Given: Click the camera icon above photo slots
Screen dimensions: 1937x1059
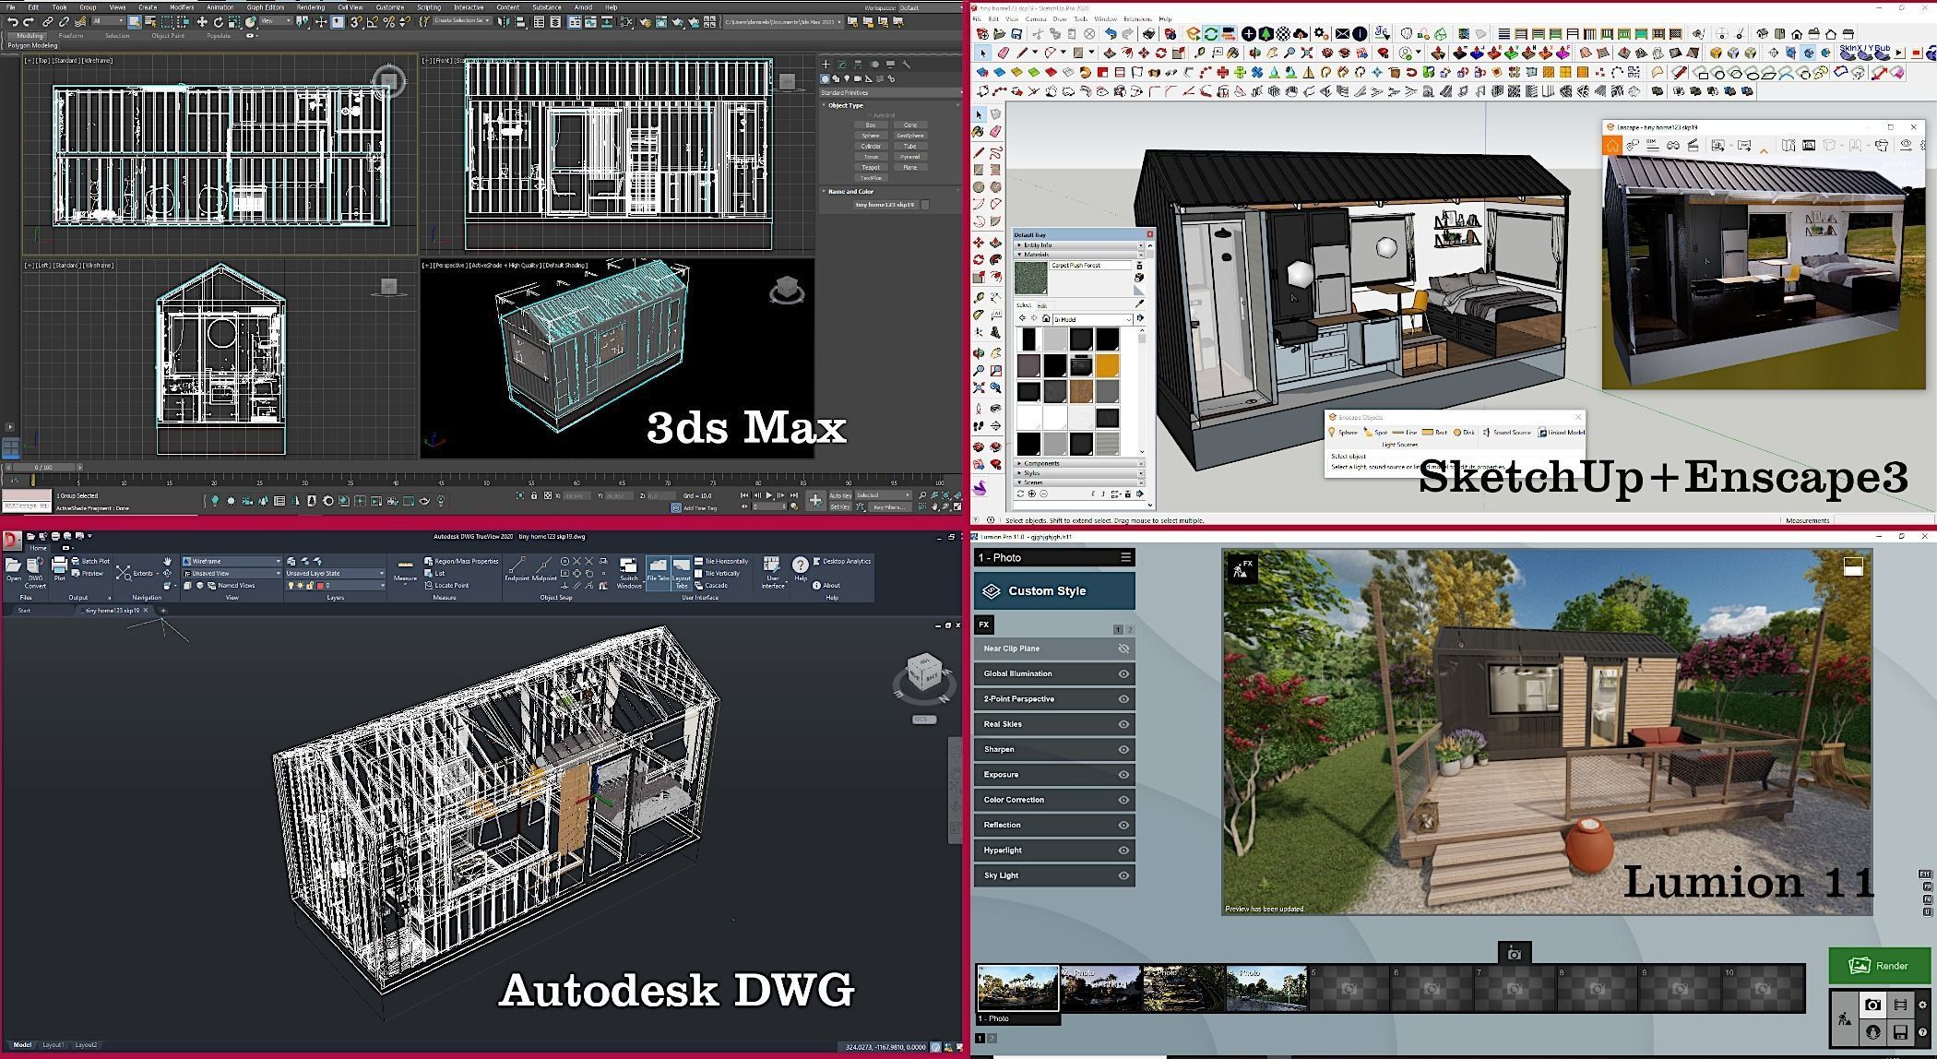Looking at the screenshot, I should [x=1514, y=954].
